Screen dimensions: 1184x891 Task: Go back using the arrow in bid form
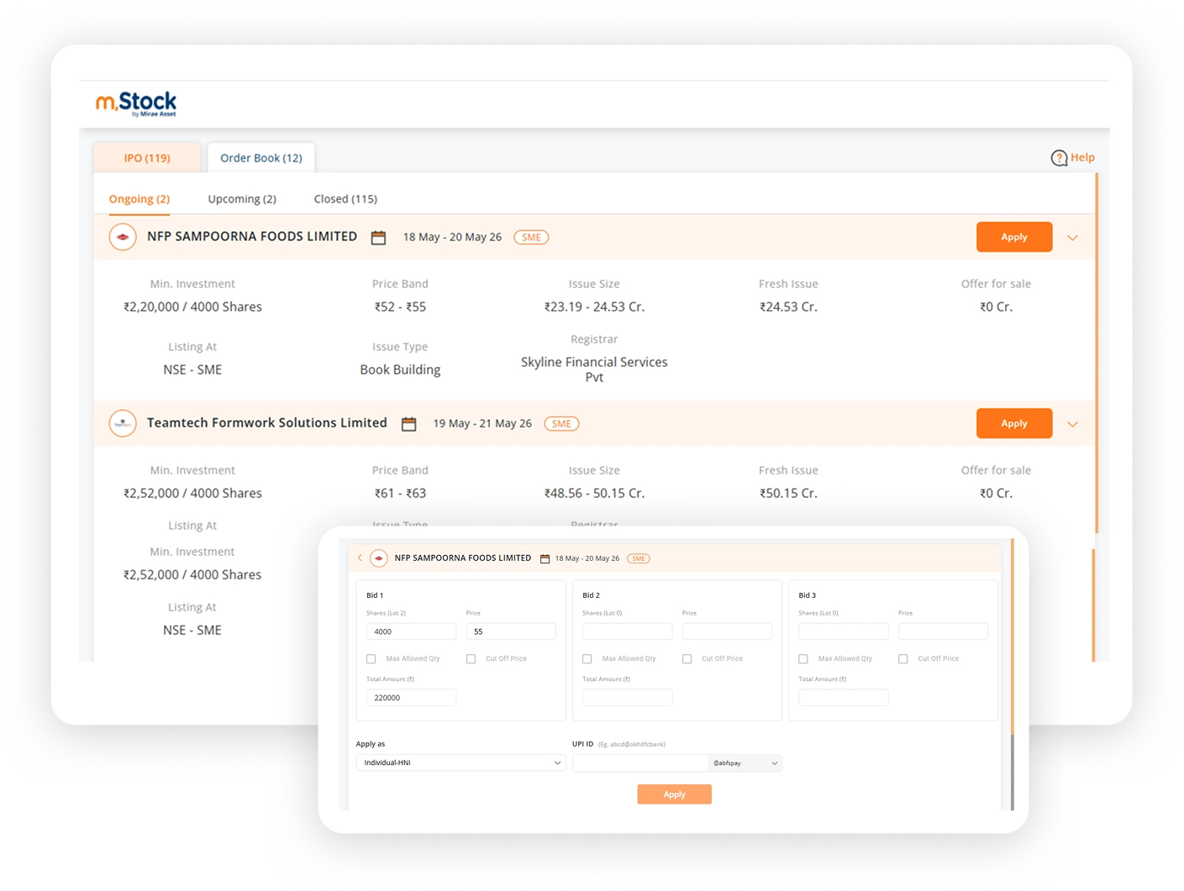pyautogui.click(x=360, y=558)
